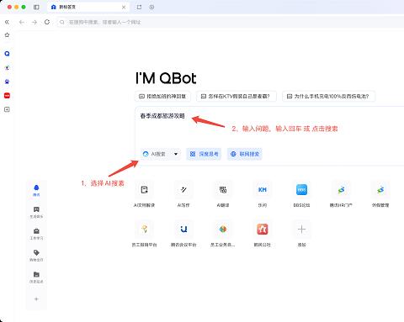Image resolution: width=404 pixels, height=322 pixels.
Task: Add a sidebar shortcut via plus box icon
Action: tap(7, 109)
